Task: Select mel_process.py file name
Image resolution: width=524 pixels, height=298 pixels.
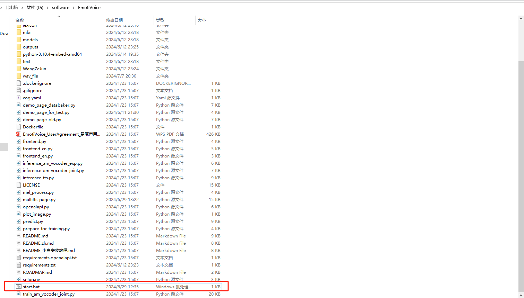Action: [38, 192]
